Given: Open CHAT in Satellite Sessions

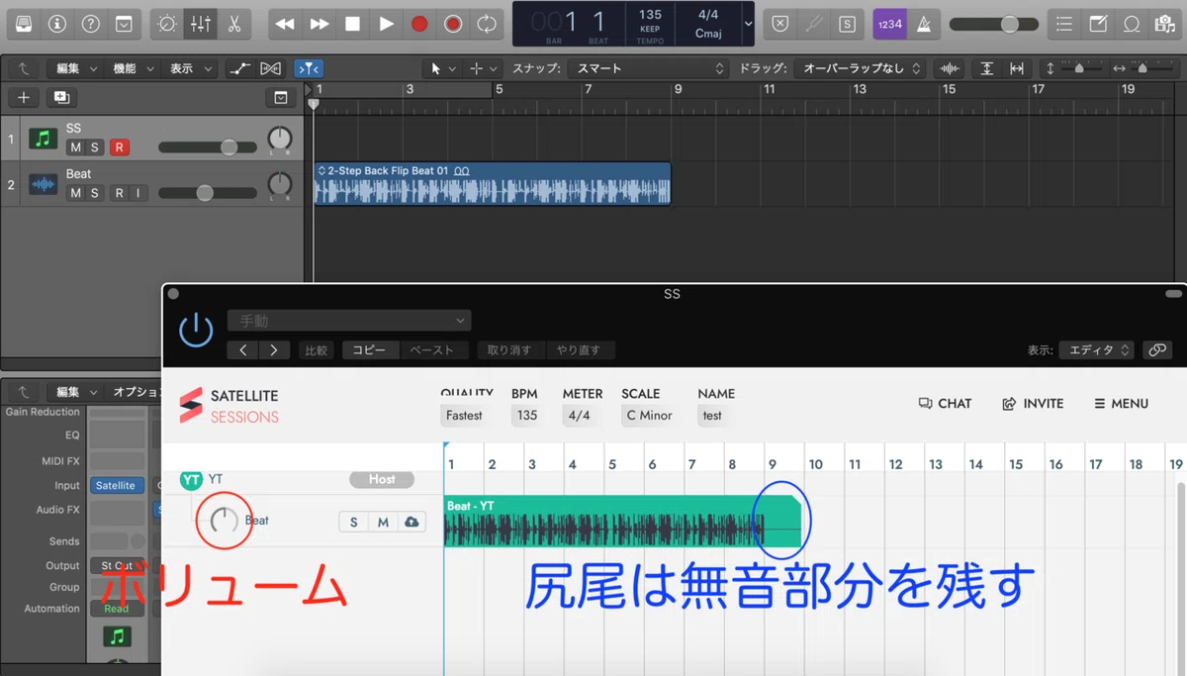Looking at the screenshot, I should click(x=946, y=404).
